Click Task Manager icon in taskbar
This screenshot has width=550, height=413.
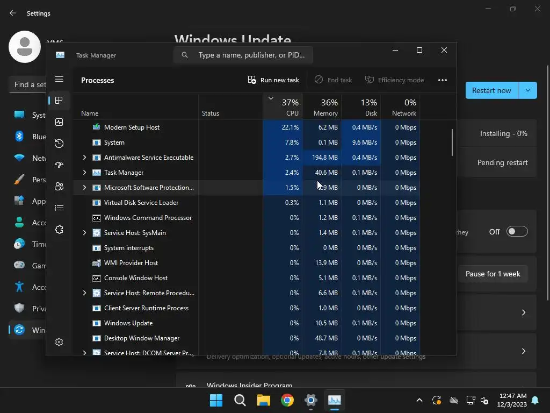point(334,400)
